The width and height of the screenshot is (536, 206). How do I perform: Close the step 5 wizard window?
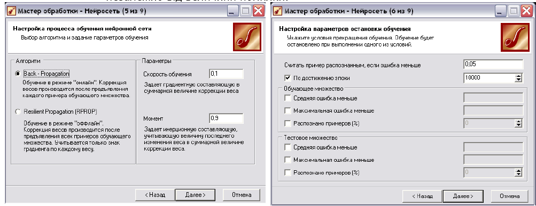(259, 11)
